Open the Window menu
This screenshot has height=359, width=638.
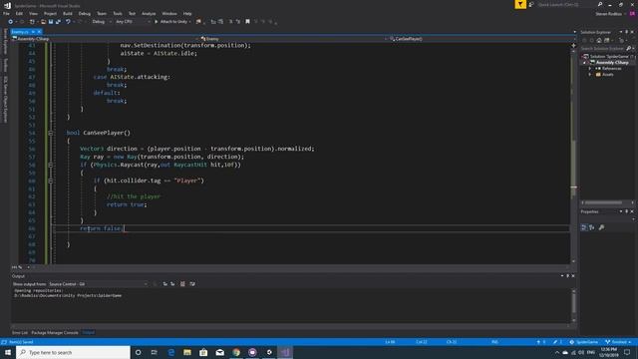point(169,13)
